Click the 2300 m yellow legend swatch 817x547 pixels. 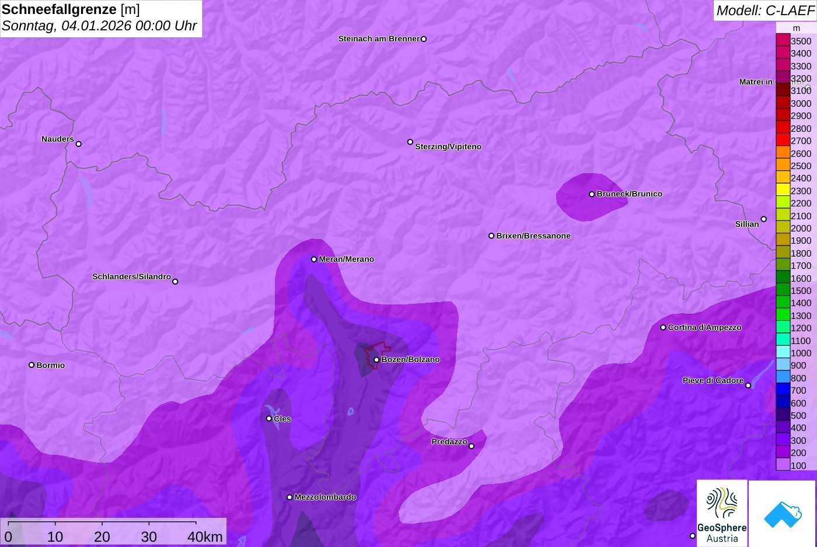(783, 190)
